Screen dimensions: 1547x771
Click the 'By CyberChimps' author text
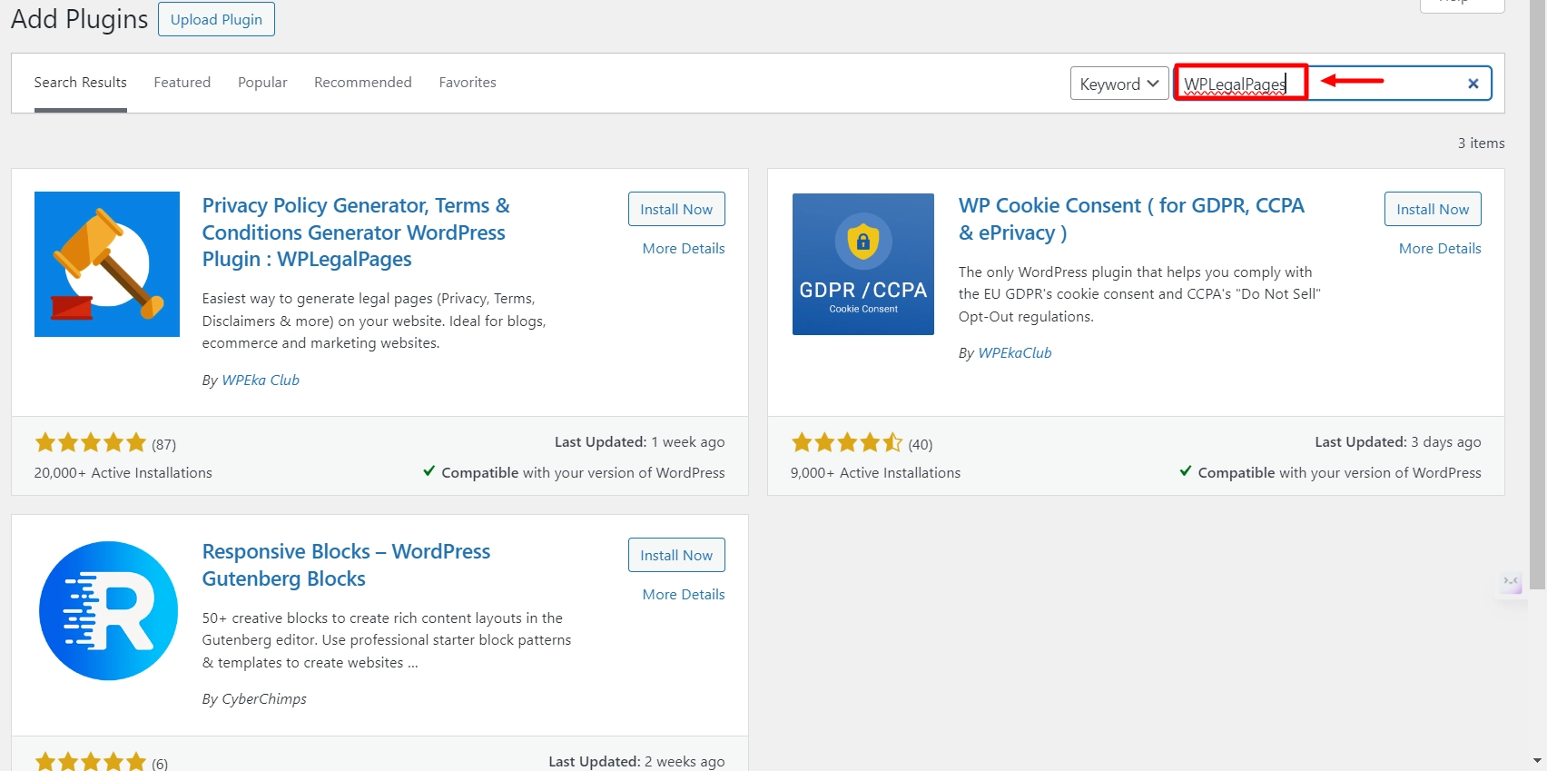point(254,699)
